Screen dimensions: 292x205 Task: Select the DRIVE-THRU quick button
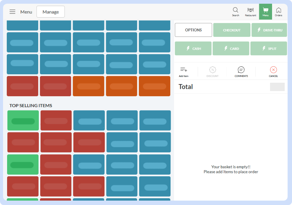coord(269,30)
